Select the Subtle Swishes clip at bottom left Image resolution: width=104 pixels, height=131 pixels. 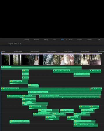click(20, 122)
